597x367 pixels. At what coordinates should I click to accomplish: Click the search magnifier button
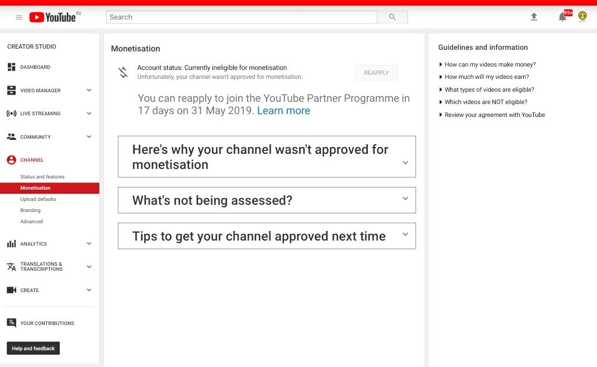(392, 17)
